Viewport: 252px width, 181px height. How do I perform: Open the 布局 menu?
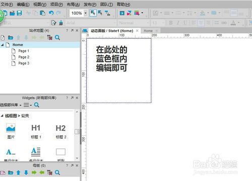[x=73, y=5]
